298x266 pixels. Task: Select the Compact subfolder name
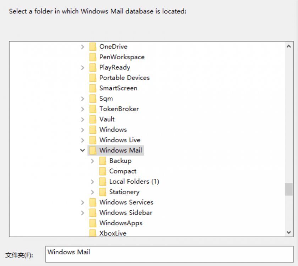click(x=123, y=171)
